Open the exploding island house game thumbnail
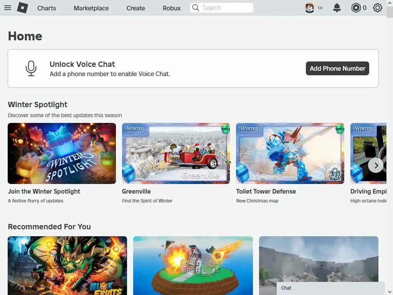 [x=193, y=265]
